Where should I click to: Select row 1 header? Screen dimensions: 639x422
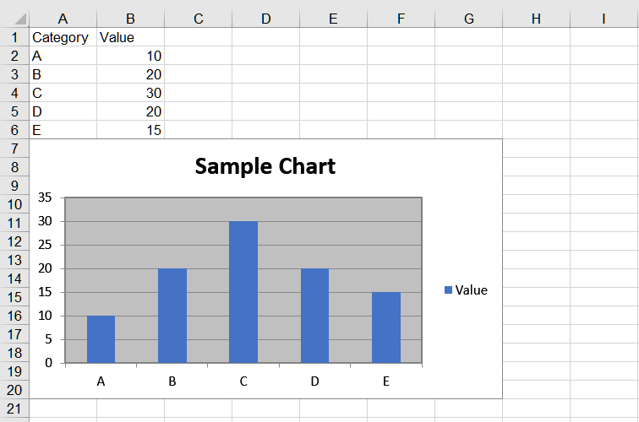pyautogui.click(x=14, y=37)
